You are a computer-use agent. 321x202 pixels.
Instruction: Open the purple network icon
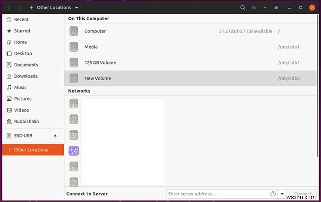tap(74, 151)
